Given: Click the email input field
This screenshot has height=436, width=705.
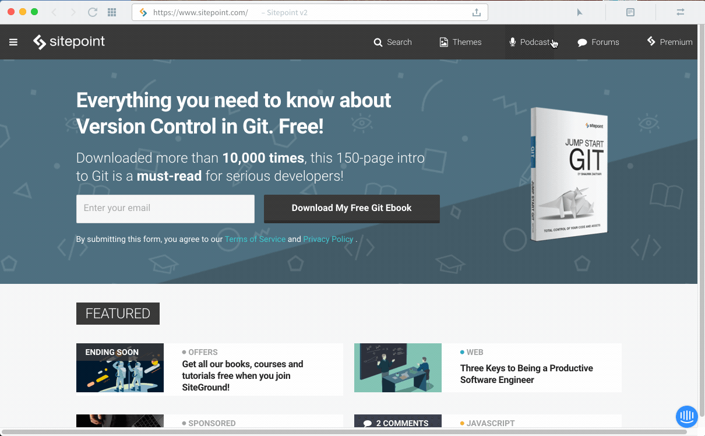Looking at the screenshot, I should click(165, 209).
